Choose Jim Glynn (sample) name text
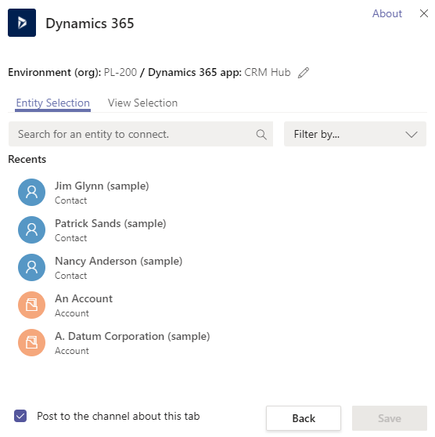Image resolution: width=435 pixels, height=437 pixels. 102,186
